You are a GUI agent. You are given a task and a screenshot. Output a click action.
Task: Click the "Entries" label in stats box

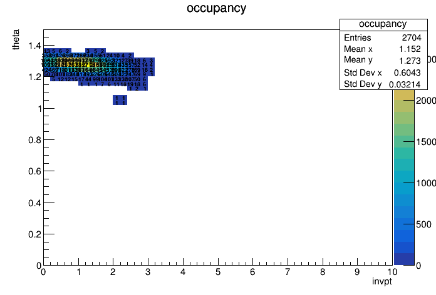(358, 37)
